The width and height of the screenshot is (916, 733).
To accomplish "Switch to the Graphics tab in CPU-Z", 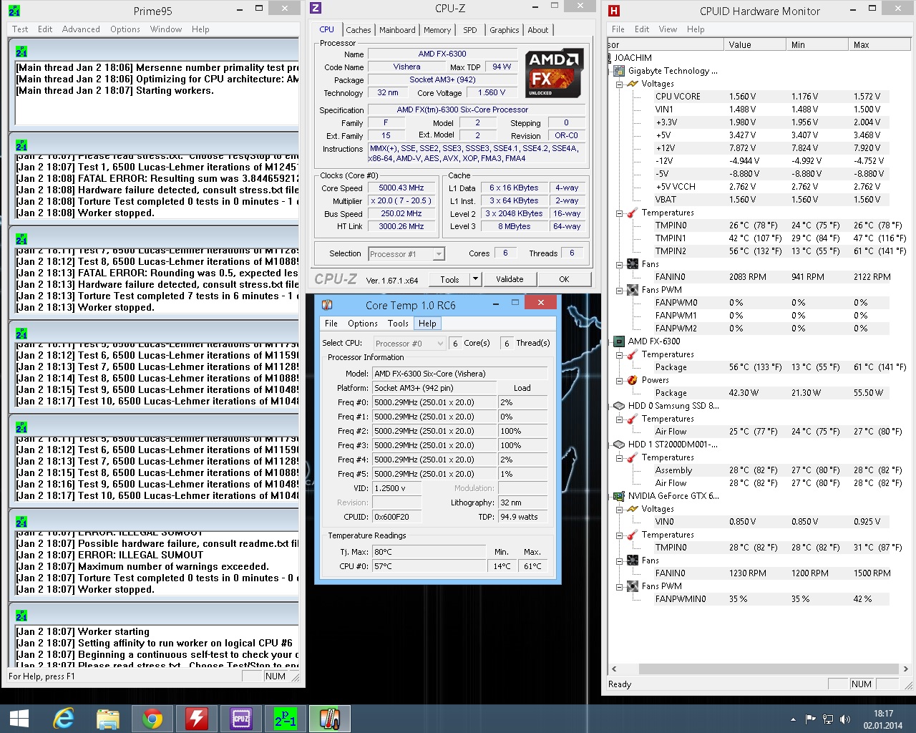I will coord(505,30).
